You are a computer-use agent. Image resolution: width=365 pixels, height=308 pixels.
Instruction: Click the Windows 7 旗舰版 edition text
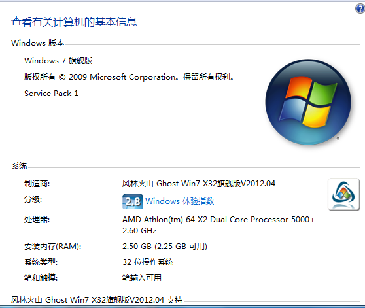point(58,61)
